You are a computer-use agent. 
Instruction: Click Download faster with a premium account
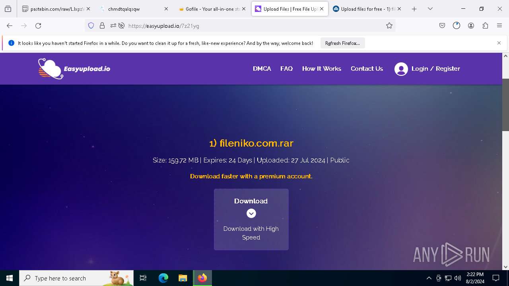[251, 176]
